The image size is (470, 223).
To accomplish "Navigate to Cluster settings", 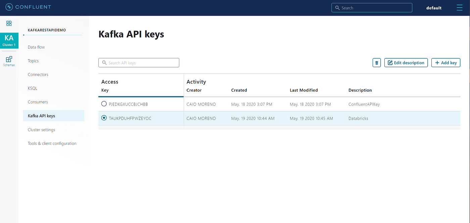I will coord(41,129).
